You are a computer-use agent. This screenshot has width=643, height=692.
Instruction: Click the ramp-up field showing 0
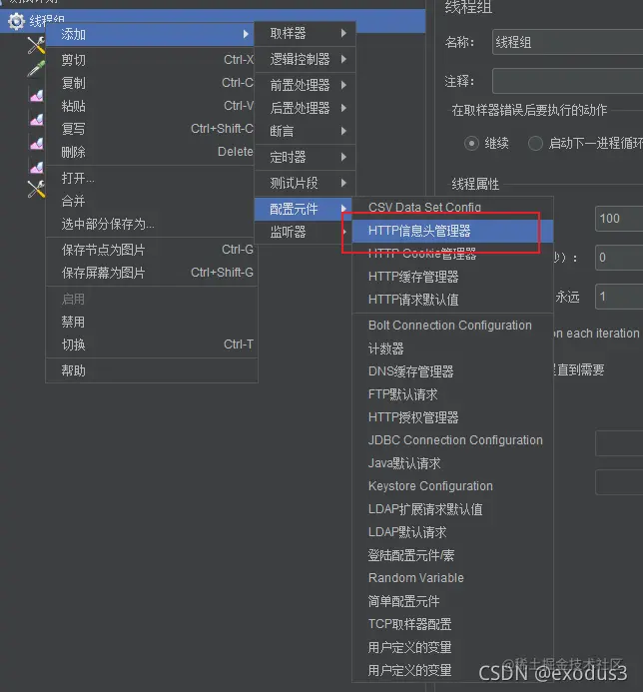pyautogui.click(x=619, y=258)
